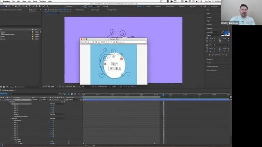Open layer blending mode Normal dropdown
262x147 pixels.
click(36, 100)
